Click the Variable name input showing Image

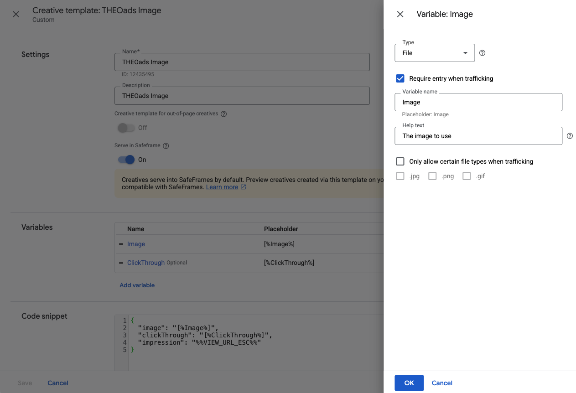[478, 102]
